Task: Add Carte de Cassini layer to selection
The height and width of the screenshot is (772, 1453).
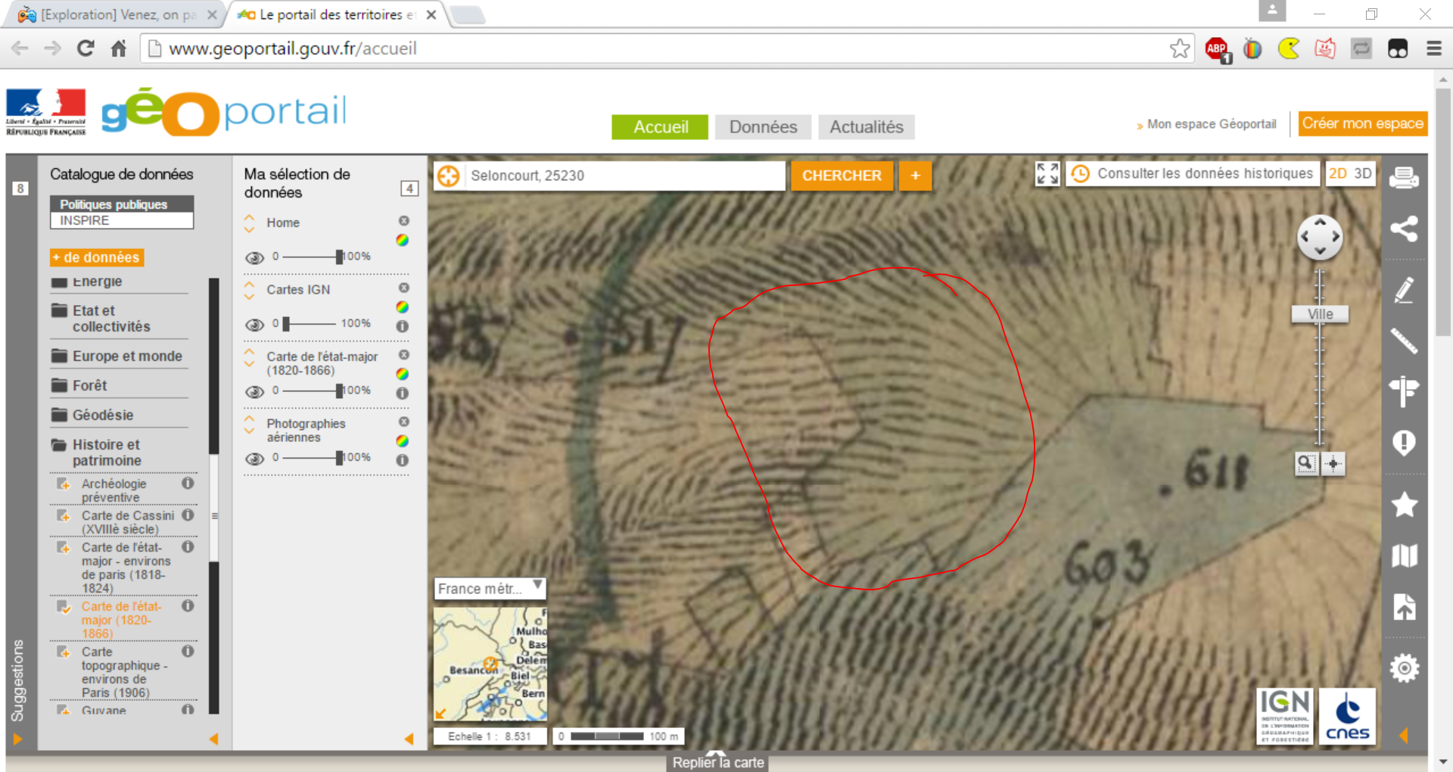Action: [64, 516]
